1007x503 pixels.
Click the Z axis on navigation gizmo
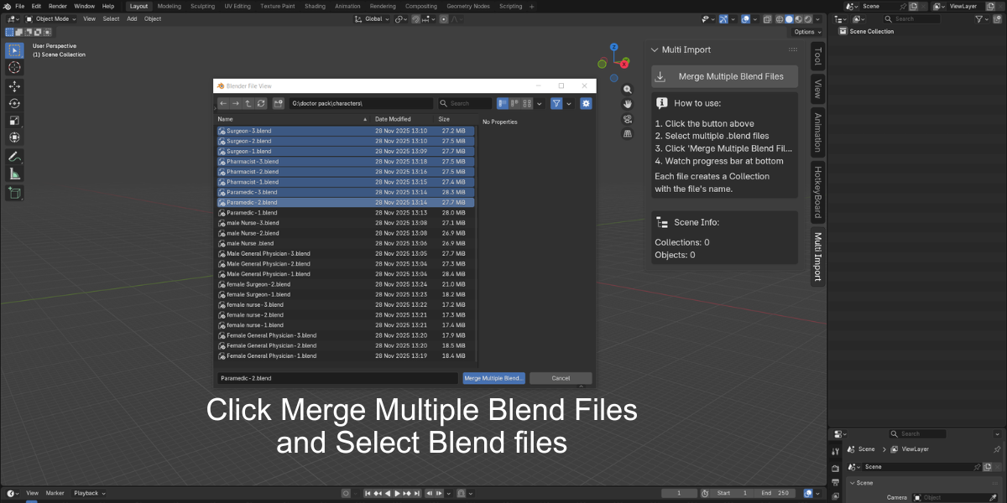coord(614,48)
